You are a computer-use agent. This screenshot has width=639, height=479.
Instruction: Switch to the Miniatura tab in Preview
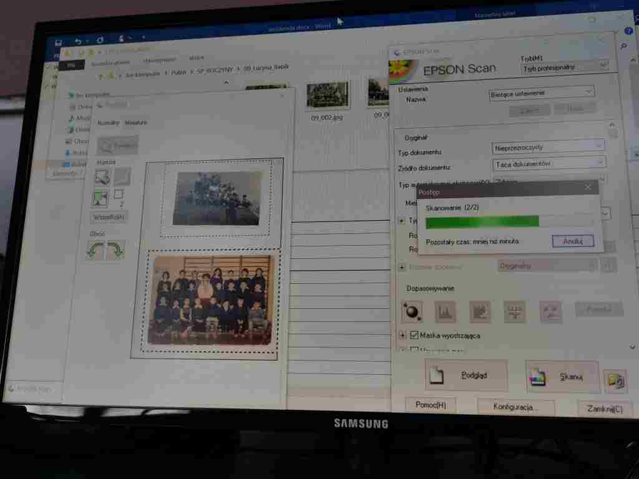pos(136,122)
